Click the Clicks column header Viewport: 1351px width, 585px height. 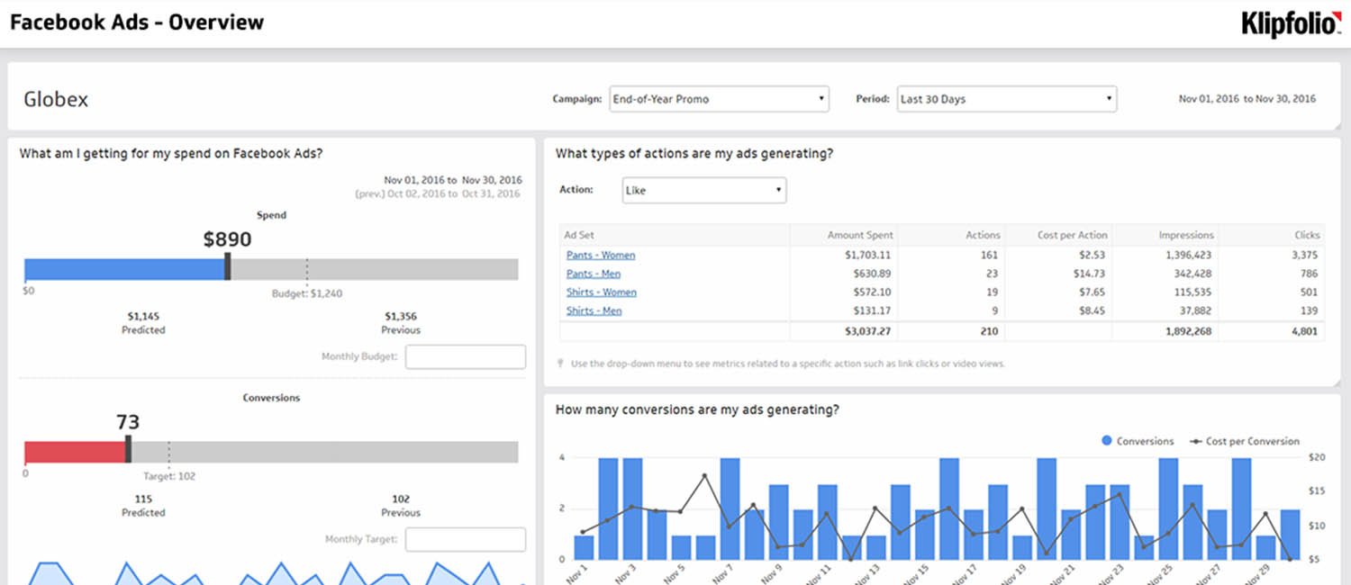[x=1307, y=235]
